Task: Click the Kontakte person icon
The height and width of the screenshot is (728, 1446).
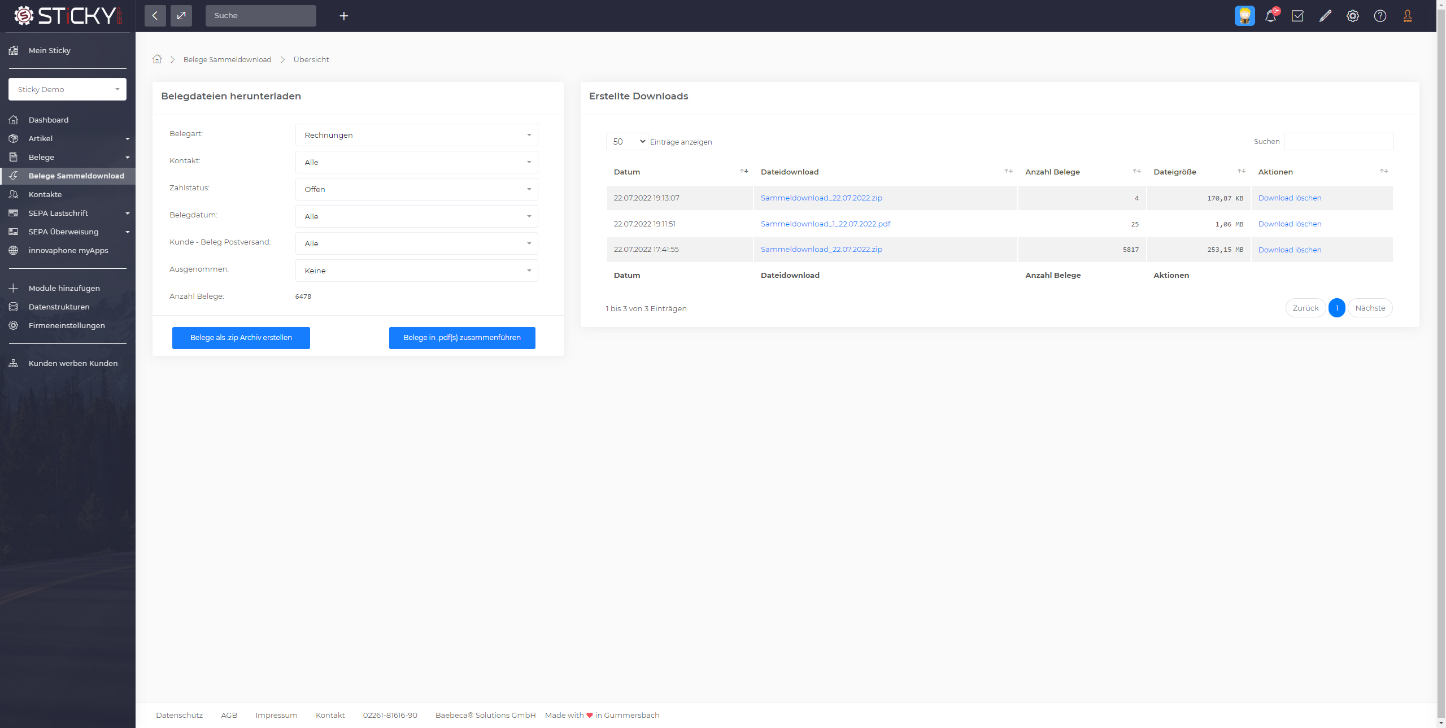Action: 14,194
